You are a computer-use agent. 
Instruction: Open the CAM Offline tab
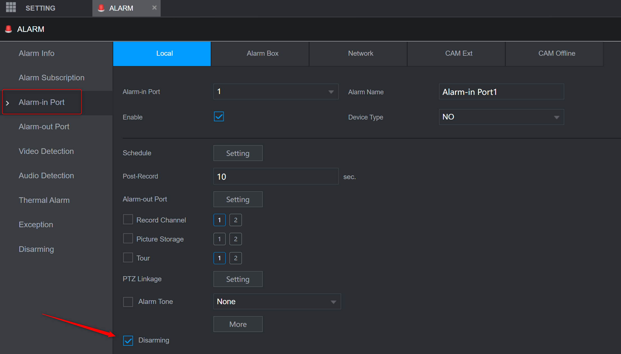click(x=554, y=54)
